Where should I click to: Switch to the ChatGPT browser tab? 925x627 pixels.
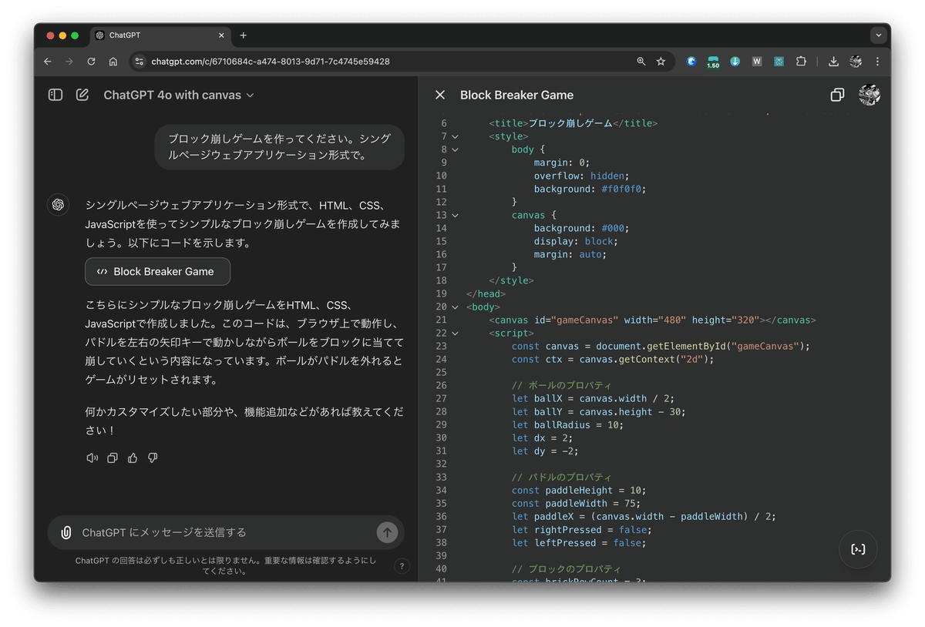160,35
